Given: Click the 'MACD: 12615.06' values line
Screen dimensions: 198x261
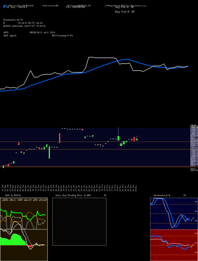Looking at the screenshot, I should click(24, 26).
